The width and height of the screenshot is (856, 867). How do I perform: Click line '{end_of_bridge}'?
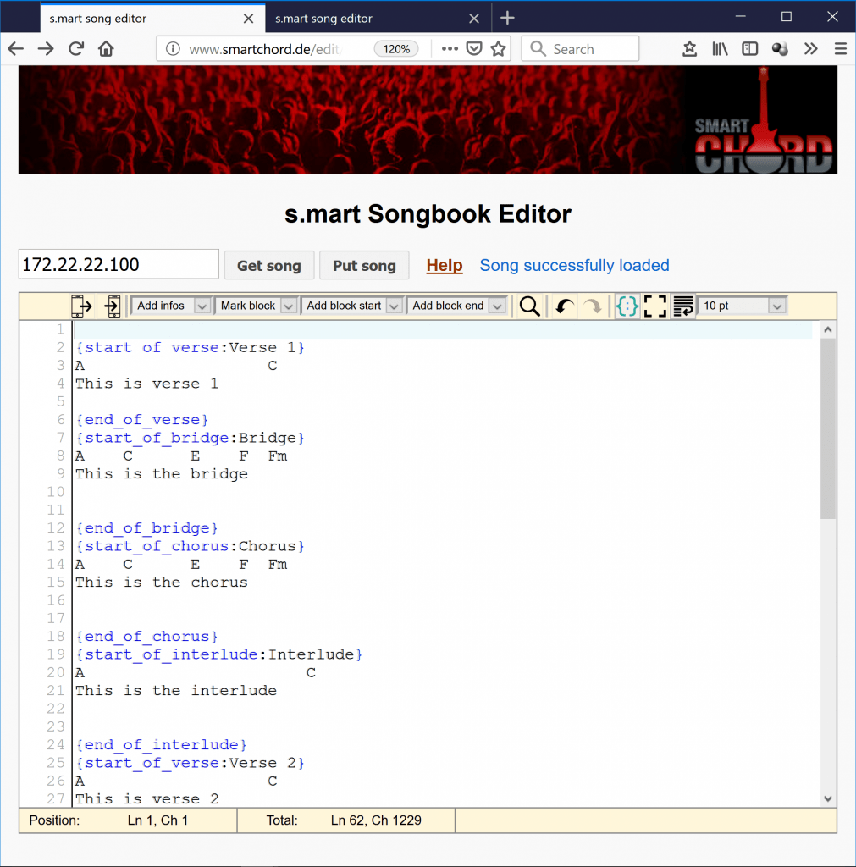point(147,528)
